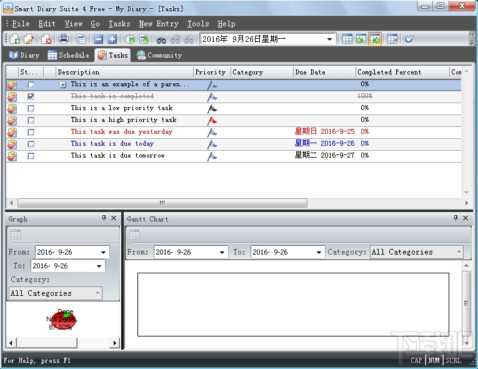Click Gantt Chart vertical scrollbar thumb
Image resolution: width=478 pixels, height=369 pixels.
(x=466, y=303)
